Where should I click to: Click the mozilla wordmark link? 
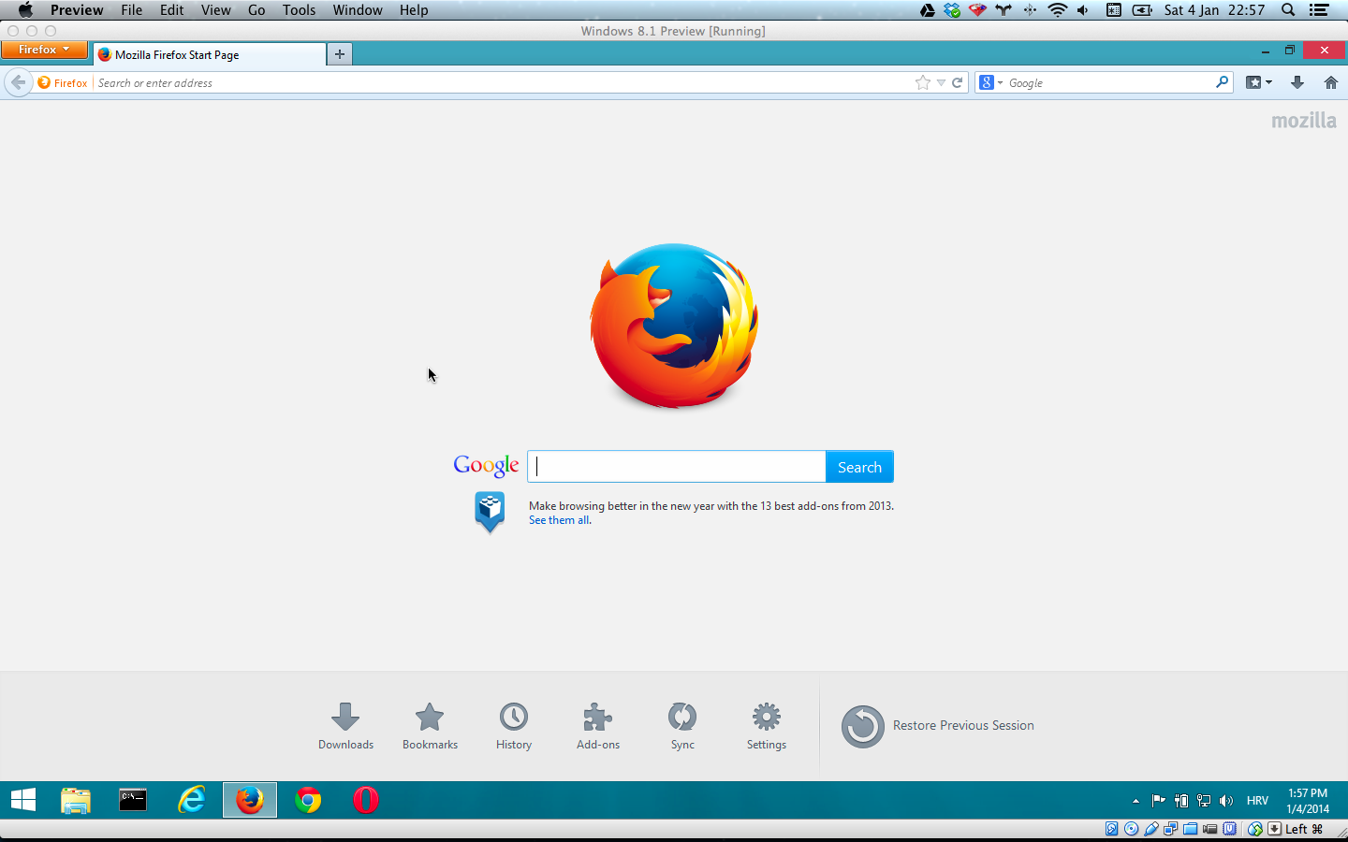coord(1304,121)
